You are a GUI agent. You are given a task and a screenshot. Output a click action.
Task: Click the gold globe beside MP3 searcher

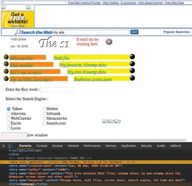point(6,57)
